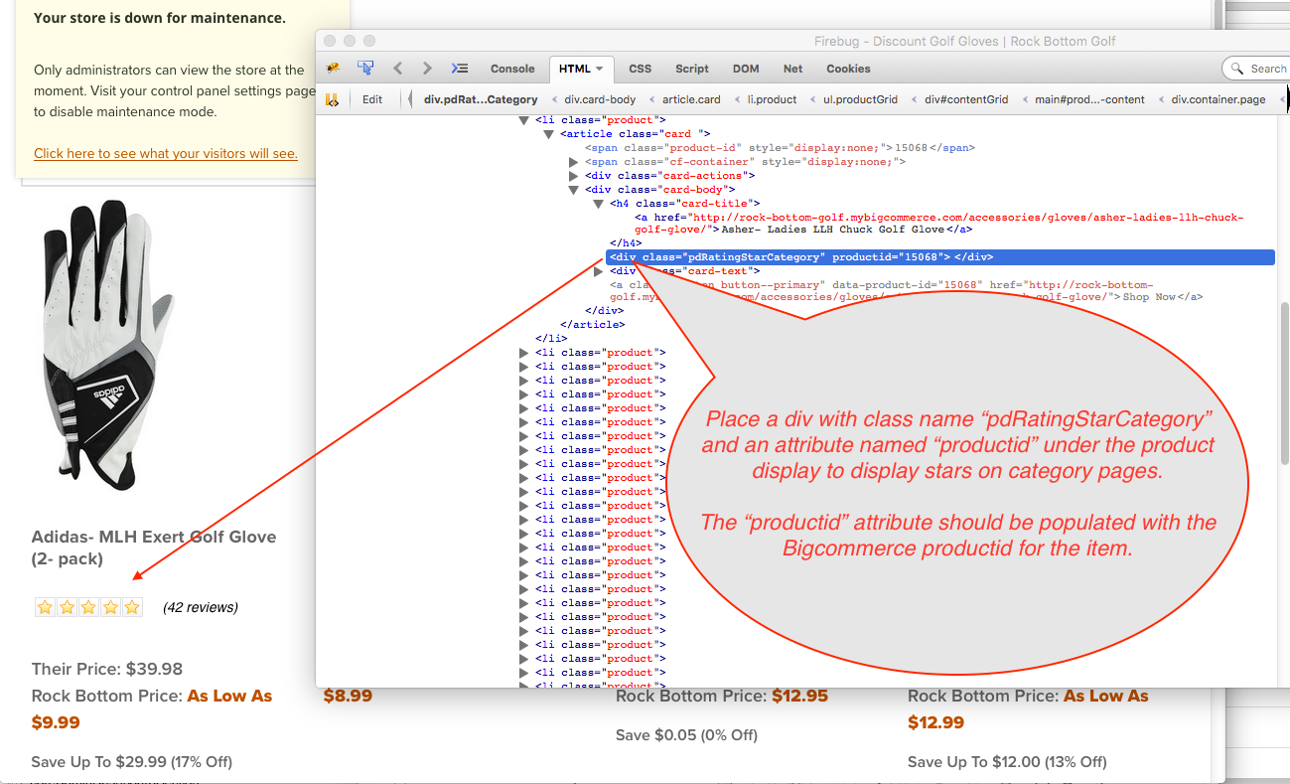Select div.card-body in the breadcrumb path
Viewport: 1290px width, 784px height.
[x=600, y=99]
